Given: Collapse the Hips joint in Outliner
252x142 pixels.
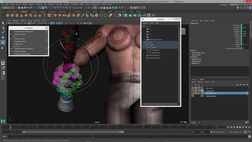Looking at the screenshot, I should [x=147, y=45].
